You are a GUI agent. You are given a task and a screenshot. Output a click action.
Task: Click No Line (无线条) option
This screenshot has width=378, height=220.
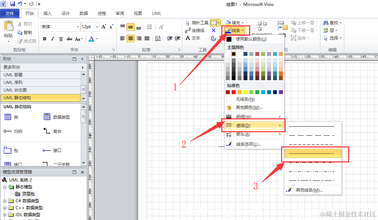(x=254, y=99)
